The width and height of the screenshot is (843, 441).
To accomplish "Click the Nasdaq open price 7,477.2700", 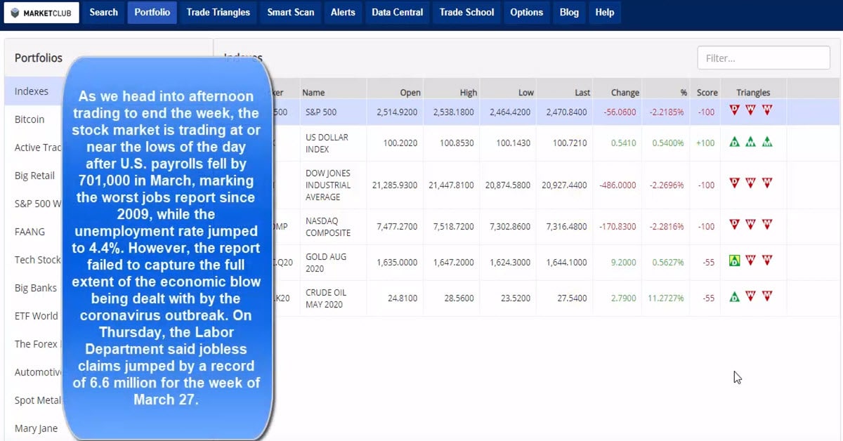I will (x=398, y=226).
